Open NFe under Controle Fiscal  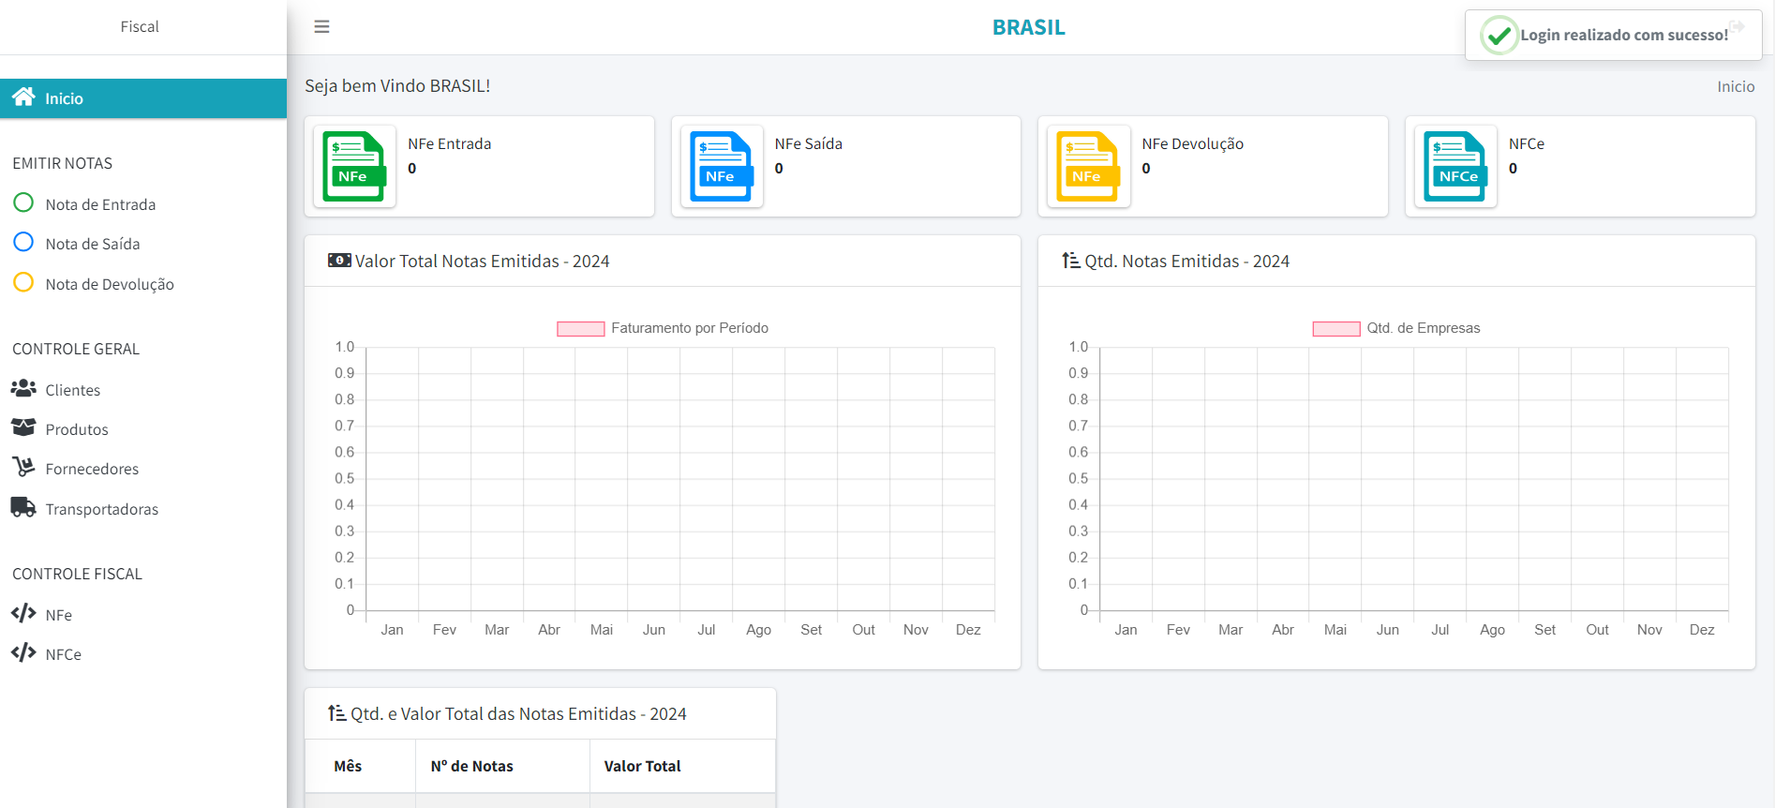pos(58,615)
